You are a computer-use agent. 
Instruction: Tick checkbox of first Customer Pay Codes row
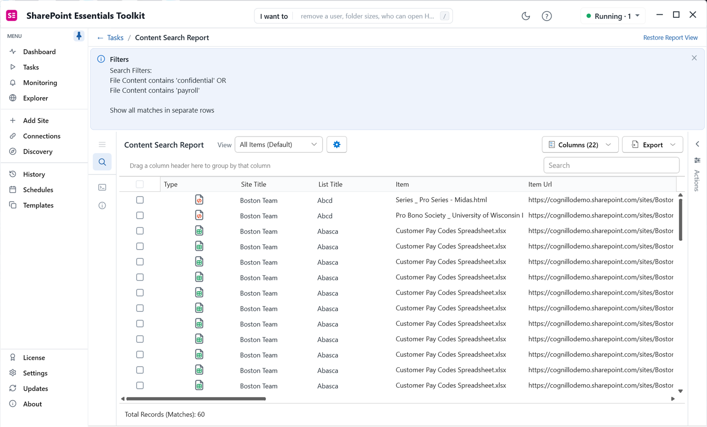140,231
